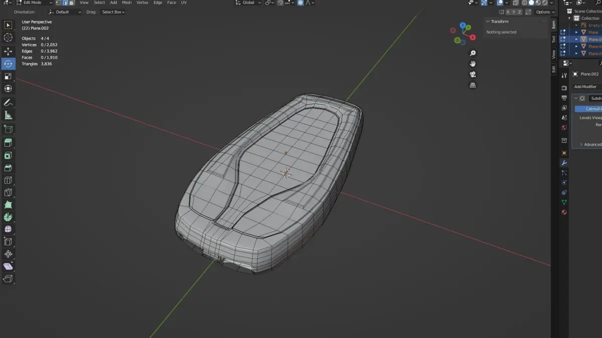Select the Select Box tool in left toolbar
The width and height of the screenshot is (602, 338).
click(x=8, y=25)
